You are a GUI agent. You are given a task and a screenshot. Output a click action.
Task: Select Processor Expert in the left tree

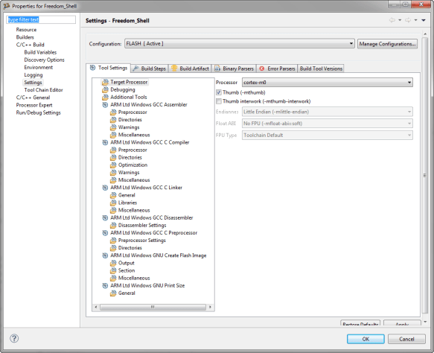coord(34,105)
